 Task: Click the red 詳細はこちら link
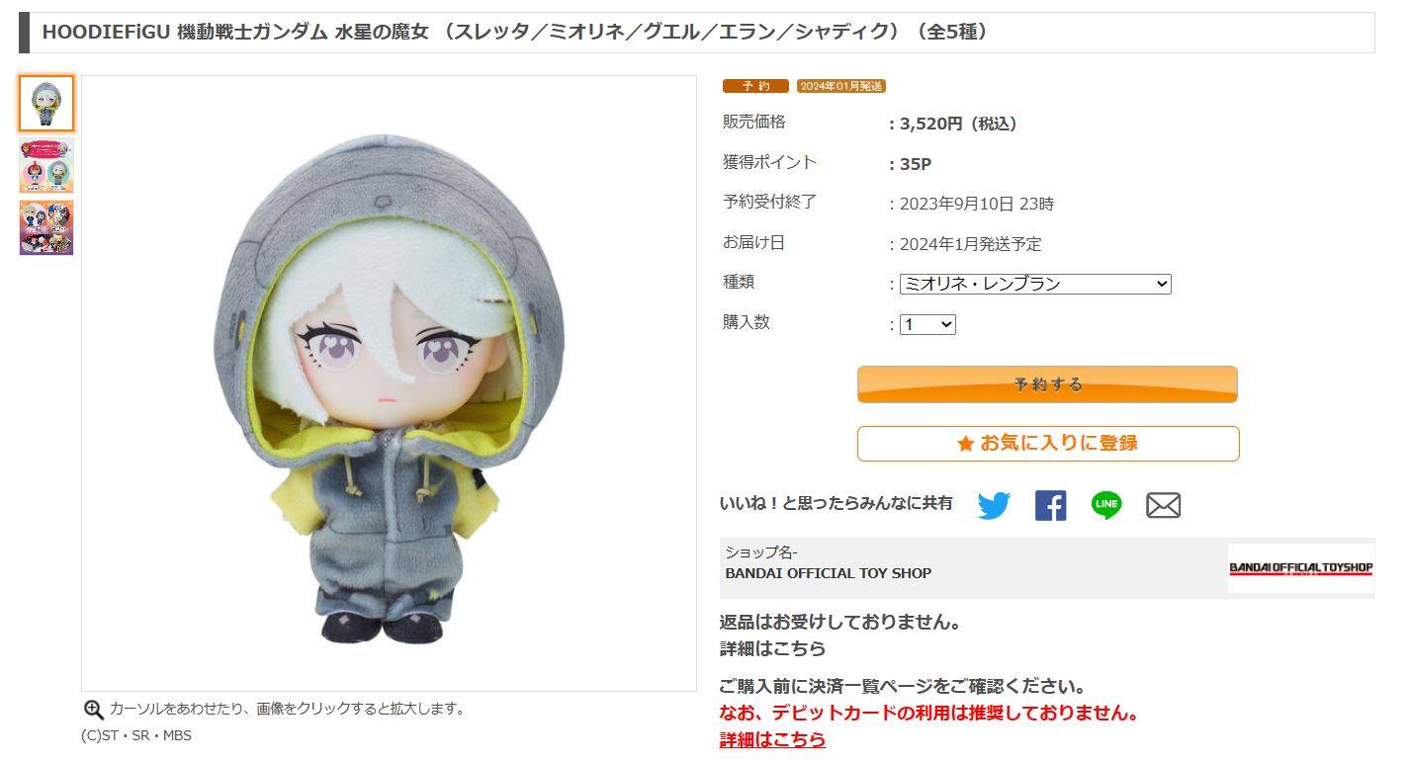tap(772, 739)
